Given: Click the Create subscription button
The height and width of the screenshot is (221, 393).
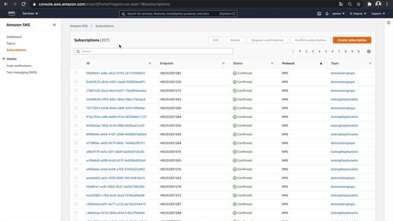Looking at the screenshot, I should click(352, 40).
